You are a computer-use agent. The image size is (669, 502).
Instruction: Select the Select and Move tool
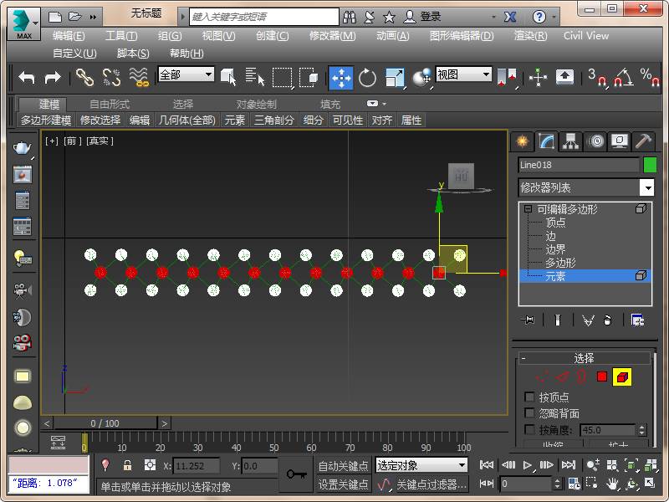340,78
